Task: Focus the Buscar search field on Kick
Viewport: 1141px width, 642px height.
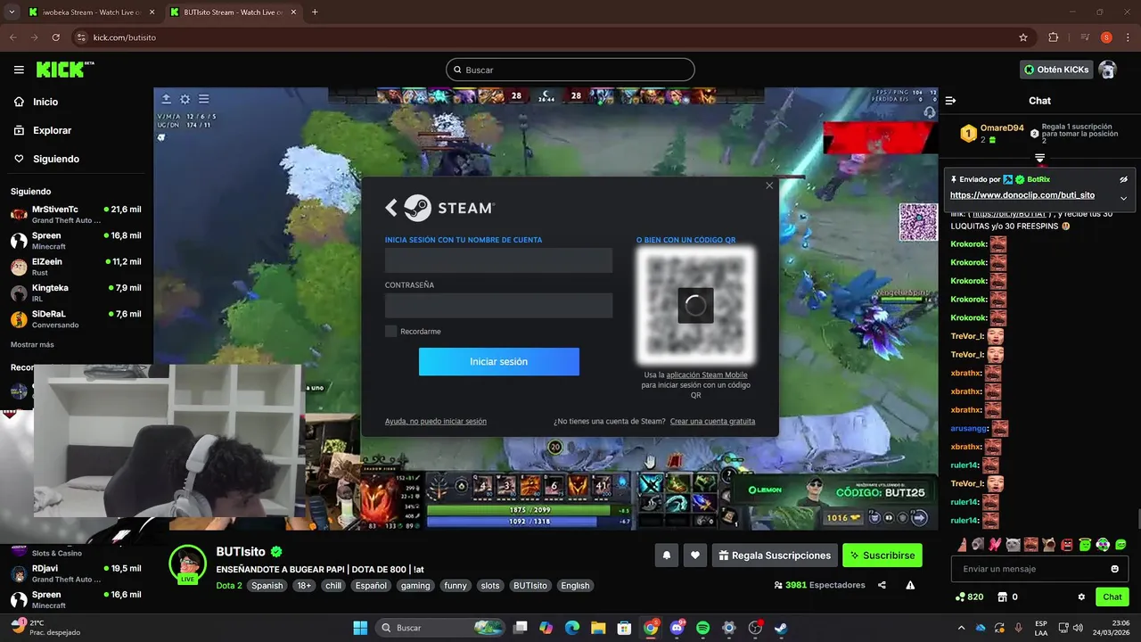Action: tap(570, 70)
